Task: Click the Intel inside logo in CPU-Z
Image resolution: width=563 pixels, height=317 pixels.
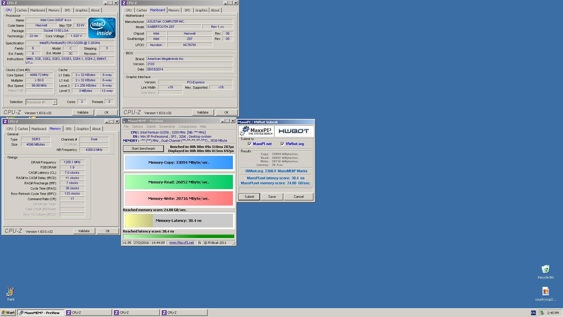Action: [102, 28]
